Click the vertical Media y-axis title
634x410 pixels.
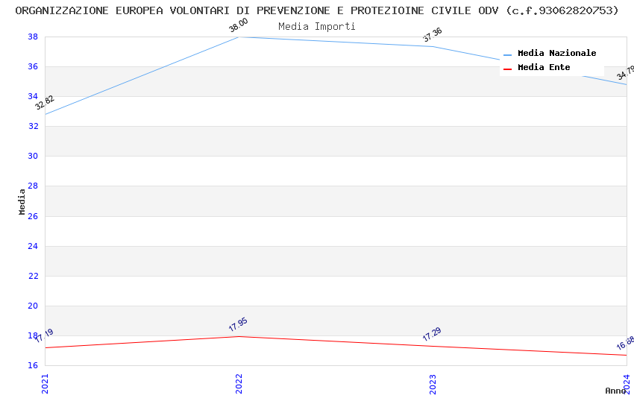[22, 201]
